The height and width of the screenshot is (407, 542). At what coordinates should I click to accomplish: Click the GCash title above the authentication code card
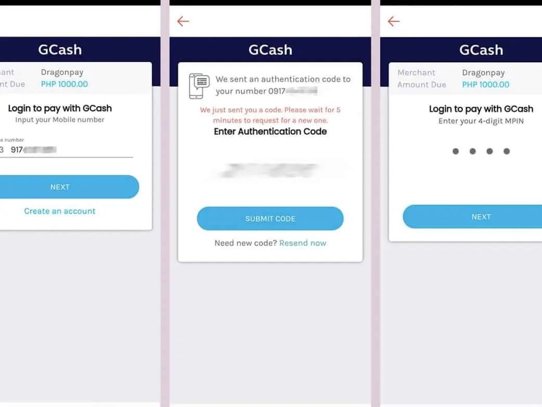click(x=270, y=50)
